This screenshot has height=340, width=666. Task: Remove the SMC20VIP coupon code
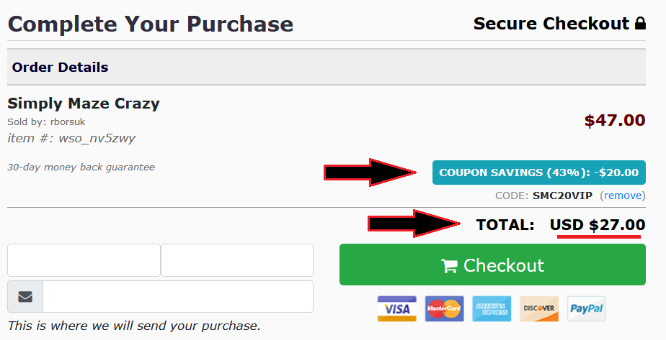pyautogui.click(x=623, y=196)
